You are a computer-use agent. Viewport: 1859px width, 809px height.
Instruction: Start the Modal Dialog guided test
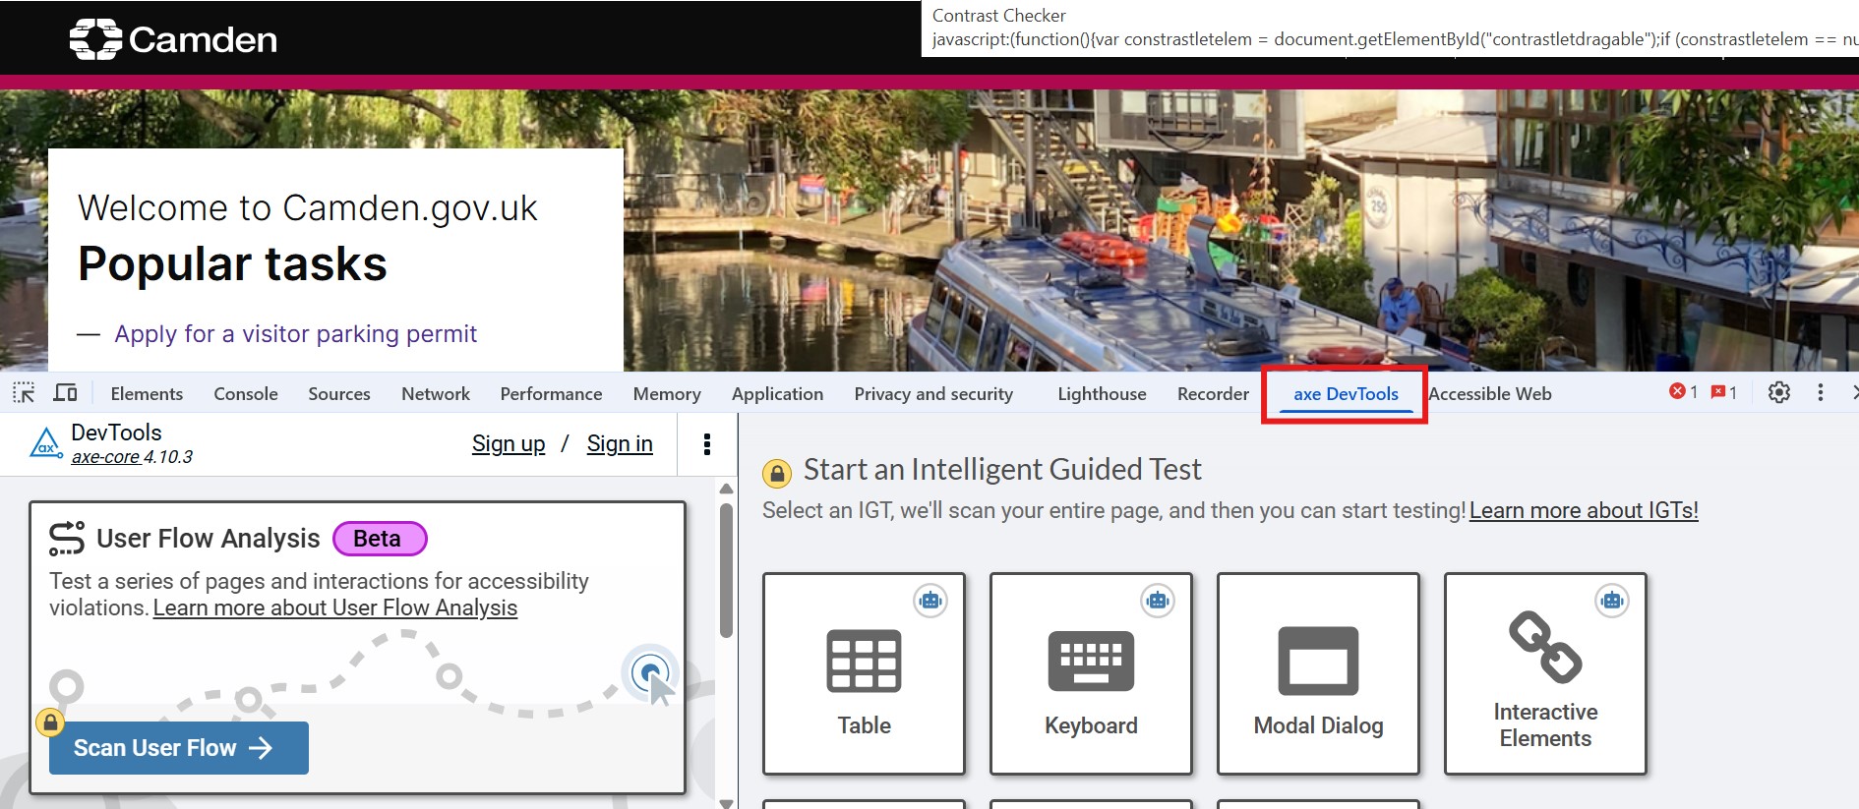1318,674
